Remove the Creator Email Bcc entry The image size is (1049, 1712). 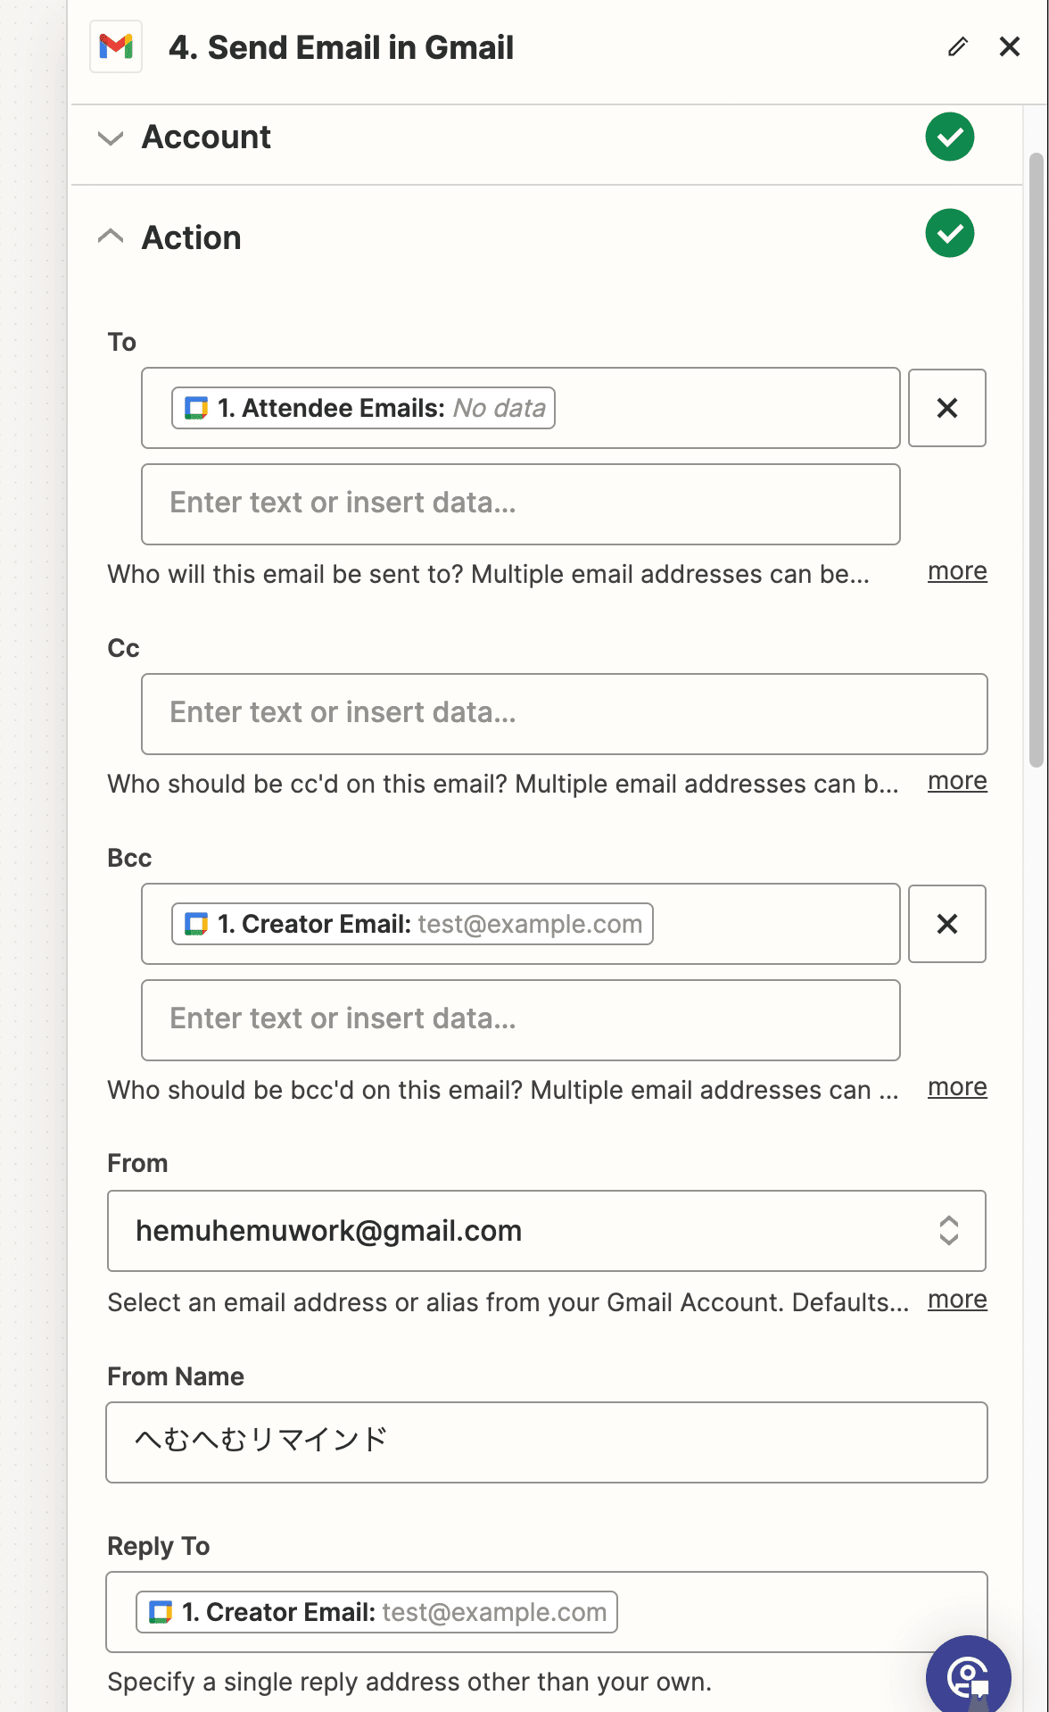tap(947, 924)
